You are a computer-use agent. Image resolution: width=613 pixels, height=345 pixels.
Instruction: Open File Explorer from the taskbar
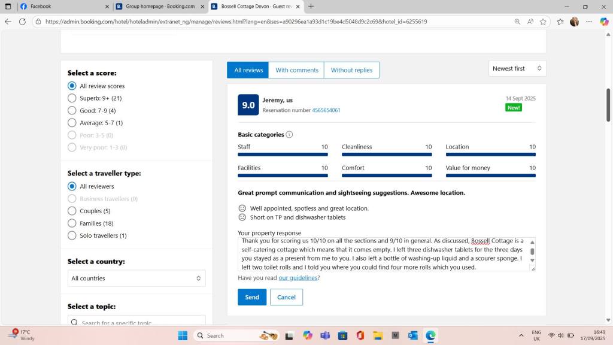click(x=377, y=335)
